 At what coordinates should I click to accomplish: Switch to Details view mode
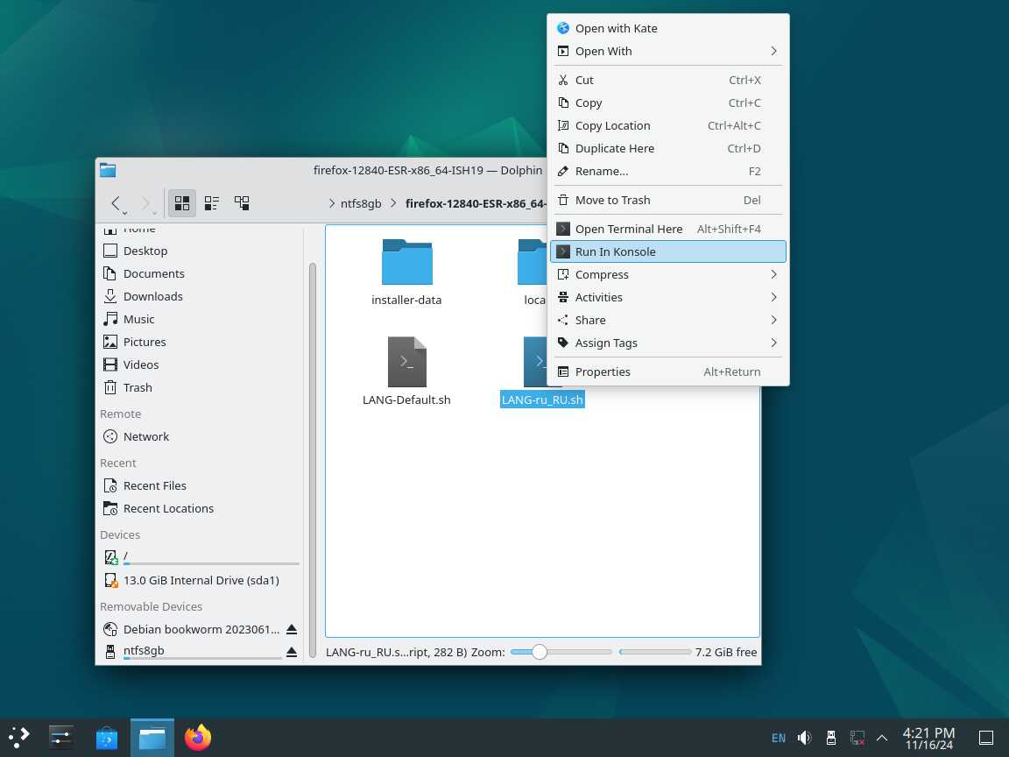pyautogui.click(x=242, y=203)
